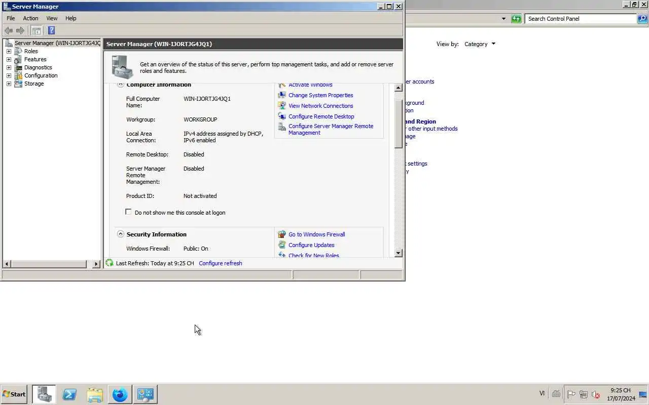Expand the Storage tree node
The image size is (649, 405).
[x=9, y=84]
